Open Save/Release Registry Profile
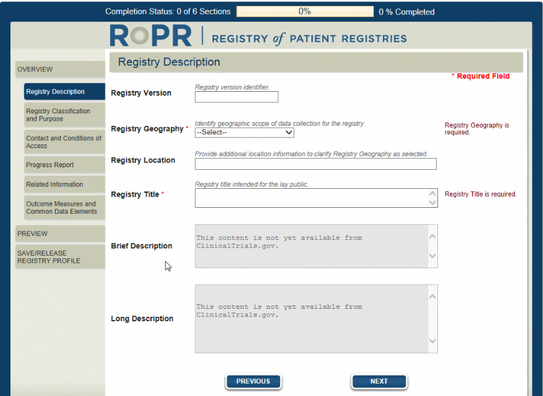Screen dimensions: 543x396 (x=60, y=257)
